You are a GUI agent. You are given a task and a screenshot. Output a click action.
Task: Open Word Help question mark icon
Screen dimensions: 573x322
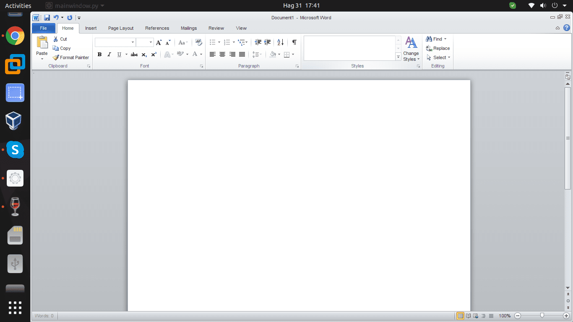click(566, 28)
